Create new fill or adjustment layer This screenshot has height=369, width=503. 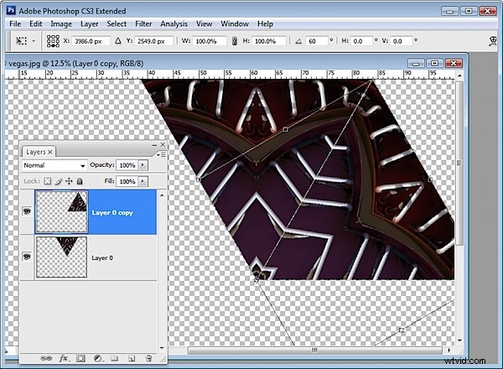(x=98, y=358)
